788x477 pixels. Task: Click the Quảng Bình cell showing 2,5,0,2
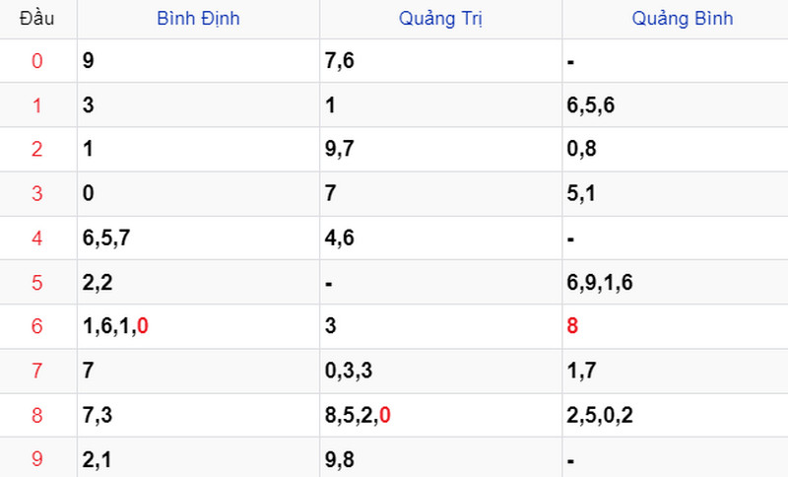point(675,415)
